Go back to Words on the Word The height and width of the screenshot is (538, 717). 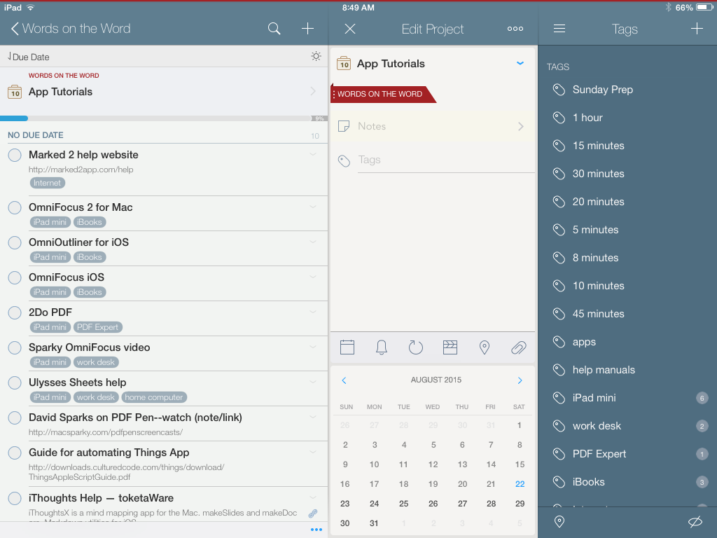[70, 29]
